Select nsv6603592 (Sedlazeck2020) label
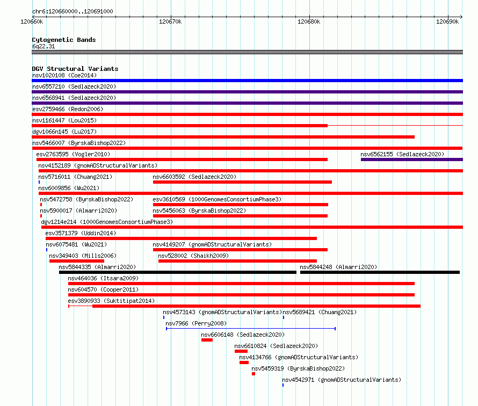 coord(194,177)
